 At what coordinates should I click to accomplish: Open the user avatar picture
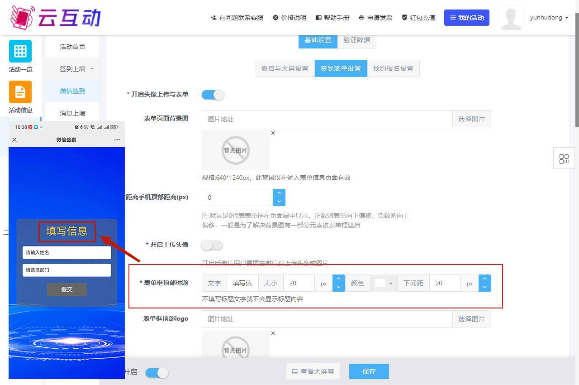pyautogui.click(x=511, y=18)
